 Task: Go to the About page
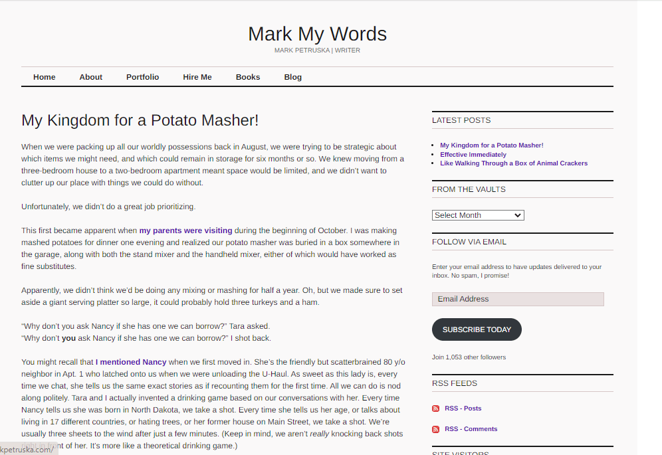91,77
